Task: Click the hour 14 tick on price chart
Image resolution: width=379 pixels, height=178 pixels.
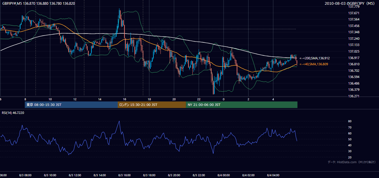Action: coord(100,99)
